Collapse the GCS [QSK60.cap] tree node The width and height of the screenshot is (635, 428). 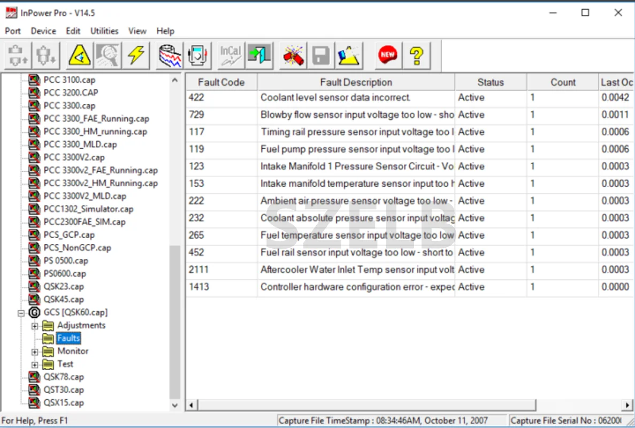22,313
